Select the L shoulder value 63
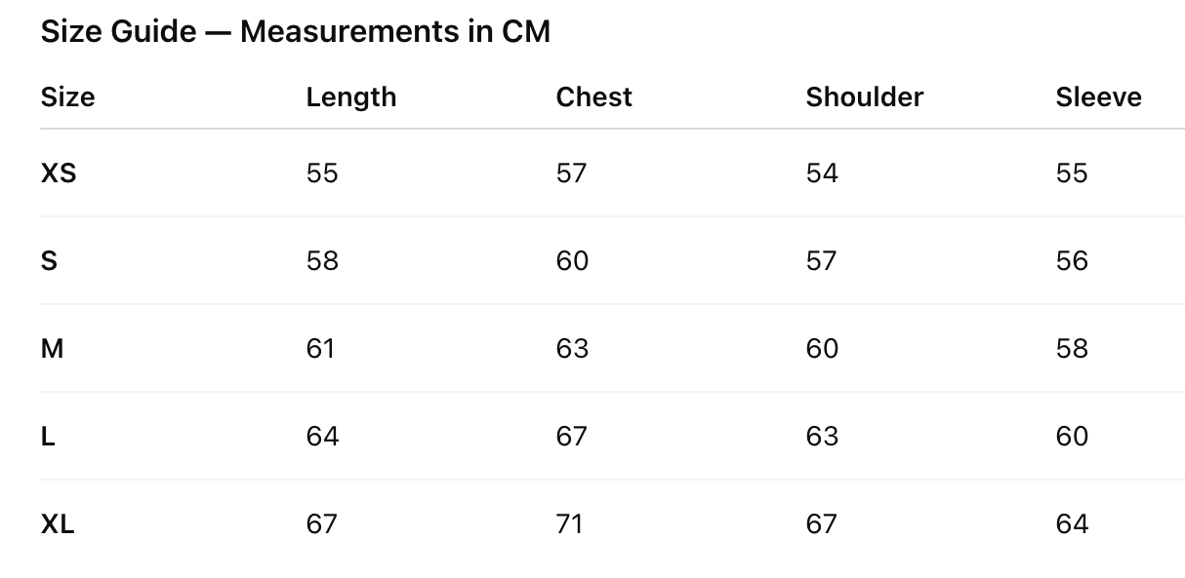The image size is (1185, 578). coord(822,437)
